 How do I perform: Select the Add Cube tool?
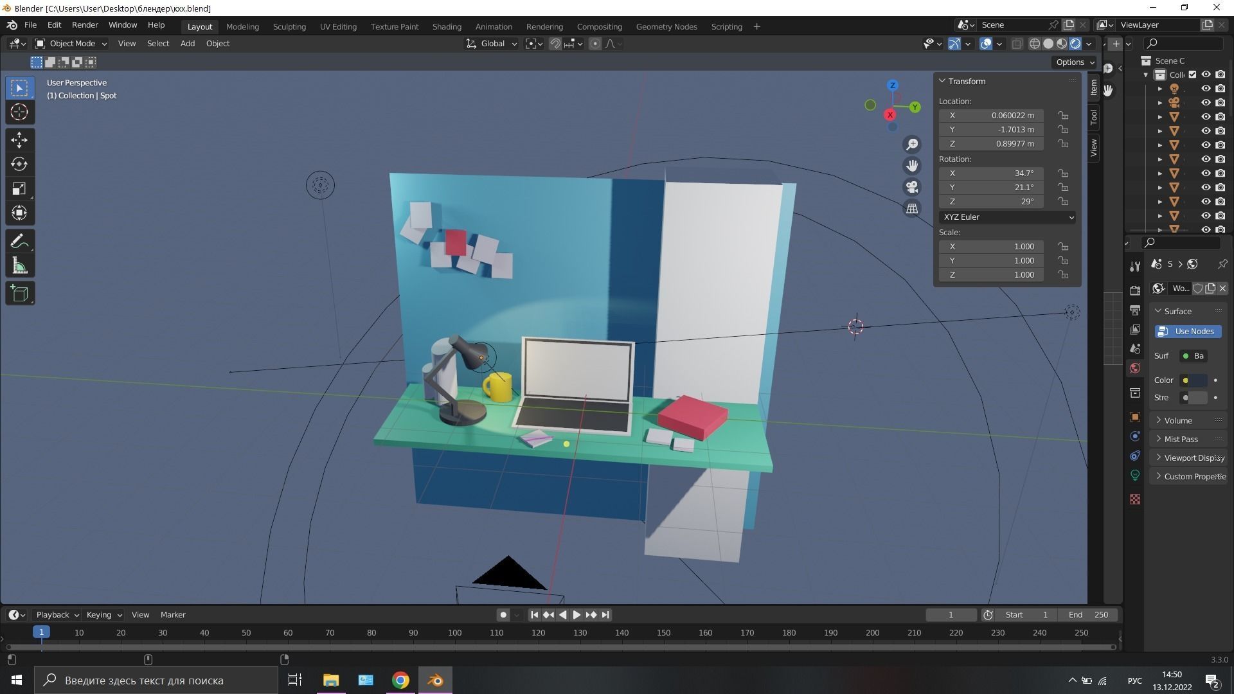pos(19,294)
